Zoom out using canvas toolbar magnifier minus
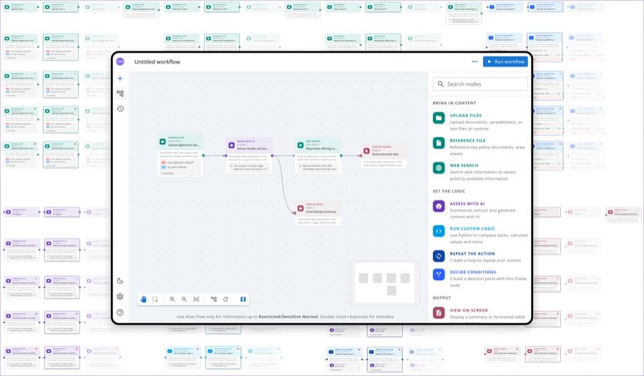 (x=185, y=300)
